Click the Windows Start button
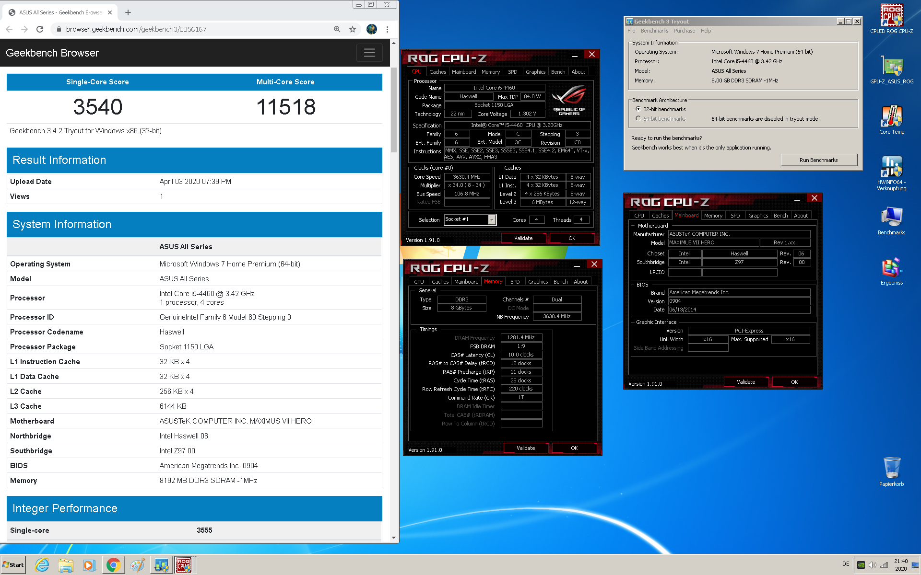Screen dimensions: 921x575 point(13,565)
